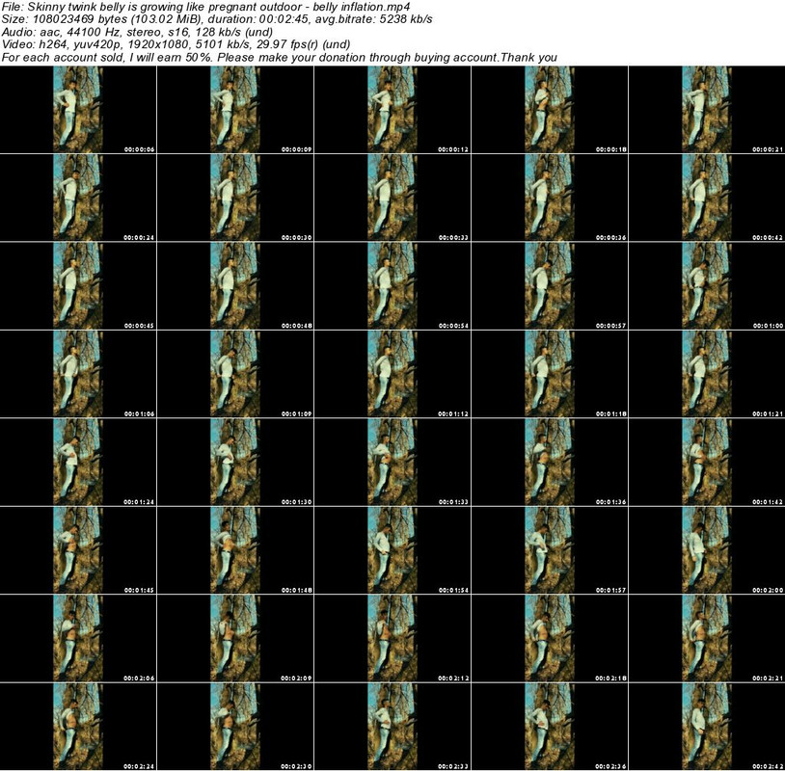Click the 00:02:24 timestamp label

click(139, 765)
